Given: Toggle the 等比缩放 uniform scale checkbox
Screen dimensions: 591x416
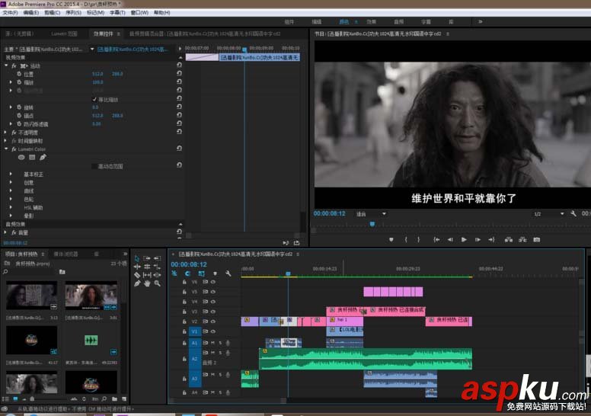Looking at the screenshot, I should pyautogui.click(x=94, y=100).
